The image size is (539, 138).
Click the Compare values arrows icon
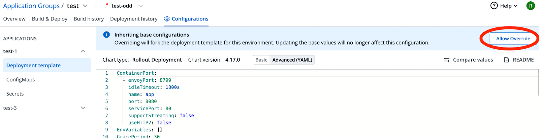click(447, 60)
